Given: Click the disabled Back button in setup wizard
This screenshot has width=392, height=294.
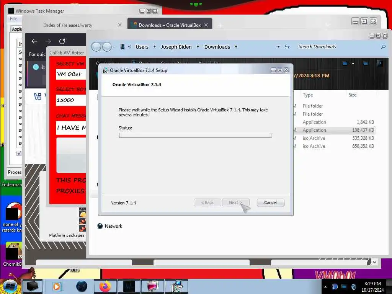Looking at the screenshot, I should click(207, 203).
